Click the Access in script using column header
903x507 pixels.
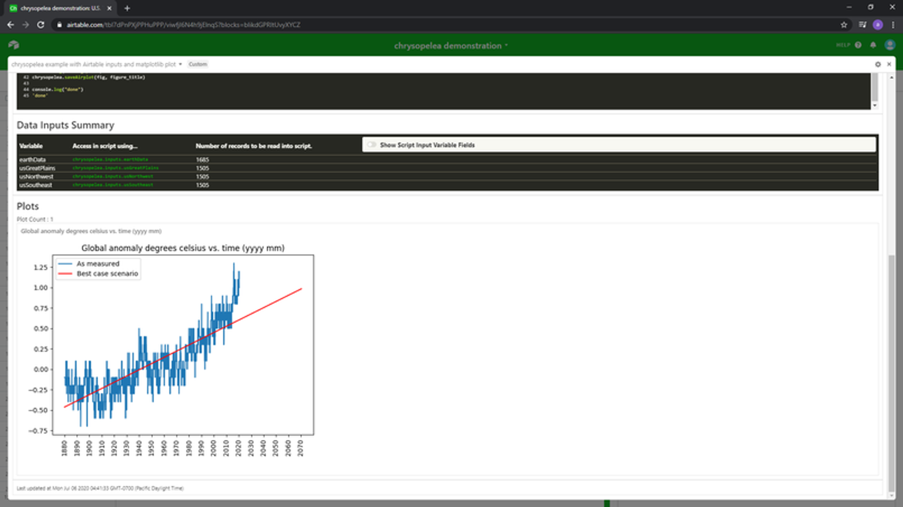click(105, 146)
